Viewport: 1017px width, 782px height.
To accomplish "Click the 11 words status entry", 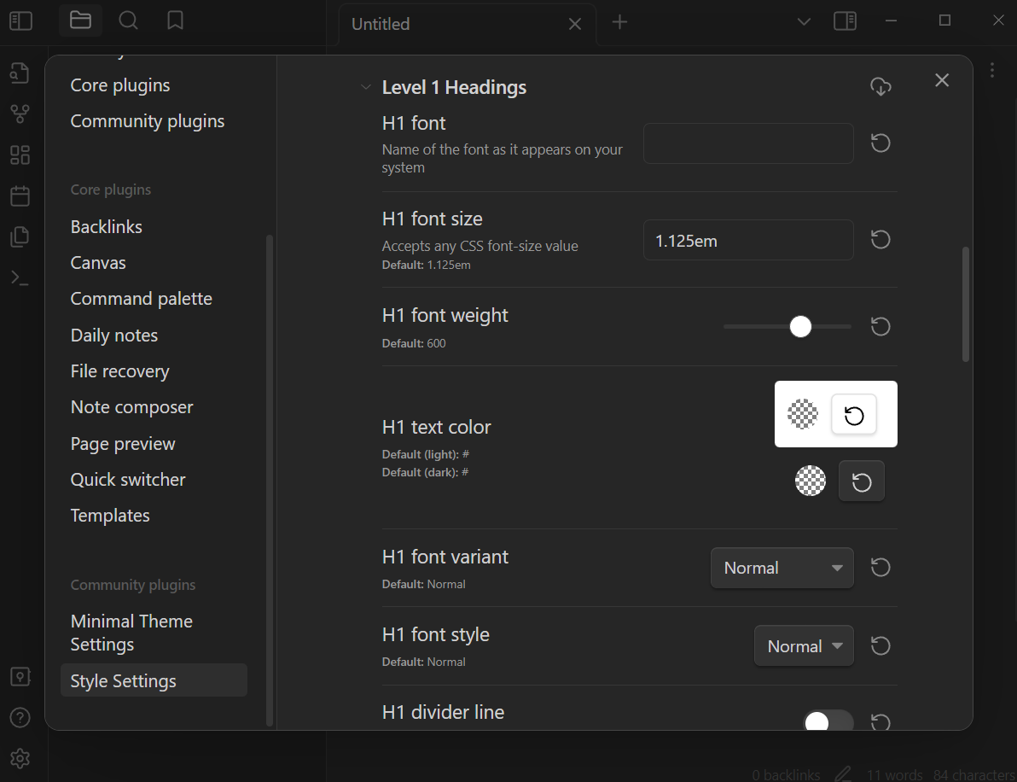I will pyautogui.click(x=894, y=774).
